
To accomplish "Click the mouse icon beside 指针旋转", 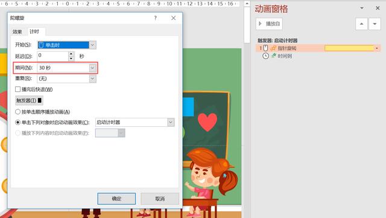I will tap(265, 48).
